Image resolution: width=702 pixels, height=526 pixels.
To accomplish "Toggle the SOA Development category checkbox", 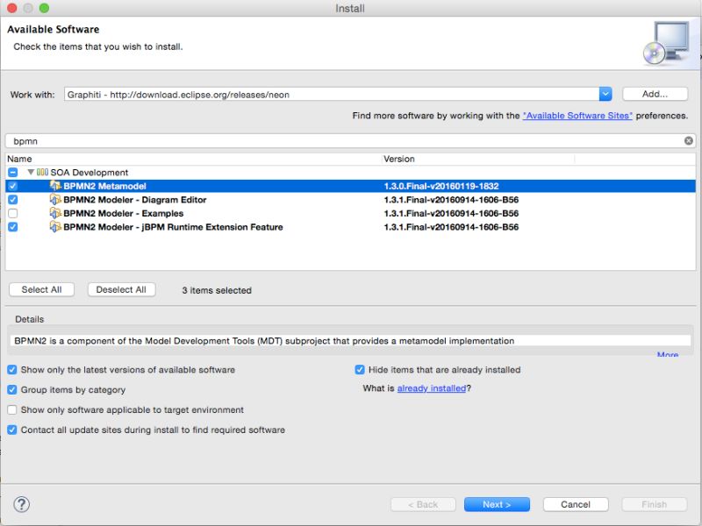I will 13,172.
